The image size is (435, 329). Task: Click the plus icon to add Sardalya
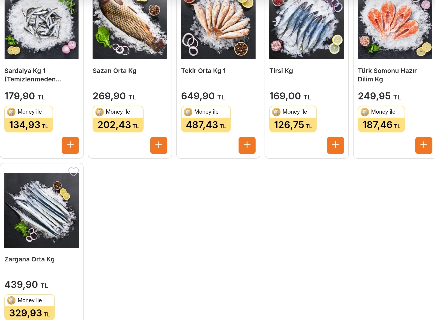click(x=70, y=145)
